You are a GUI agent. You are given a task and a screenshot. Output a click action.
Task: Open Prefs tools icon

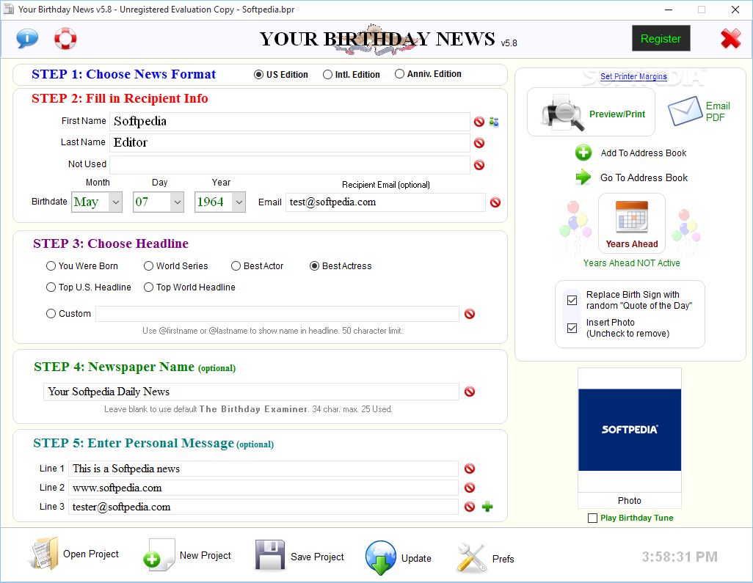(471, 557)
